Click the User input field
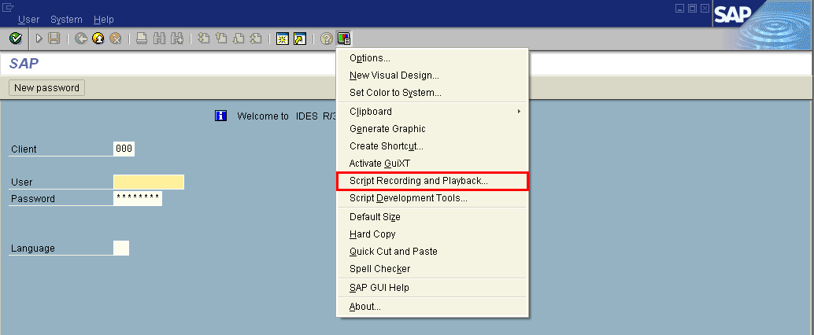Screen dimensions: 814x335 [x=149, y=182]
